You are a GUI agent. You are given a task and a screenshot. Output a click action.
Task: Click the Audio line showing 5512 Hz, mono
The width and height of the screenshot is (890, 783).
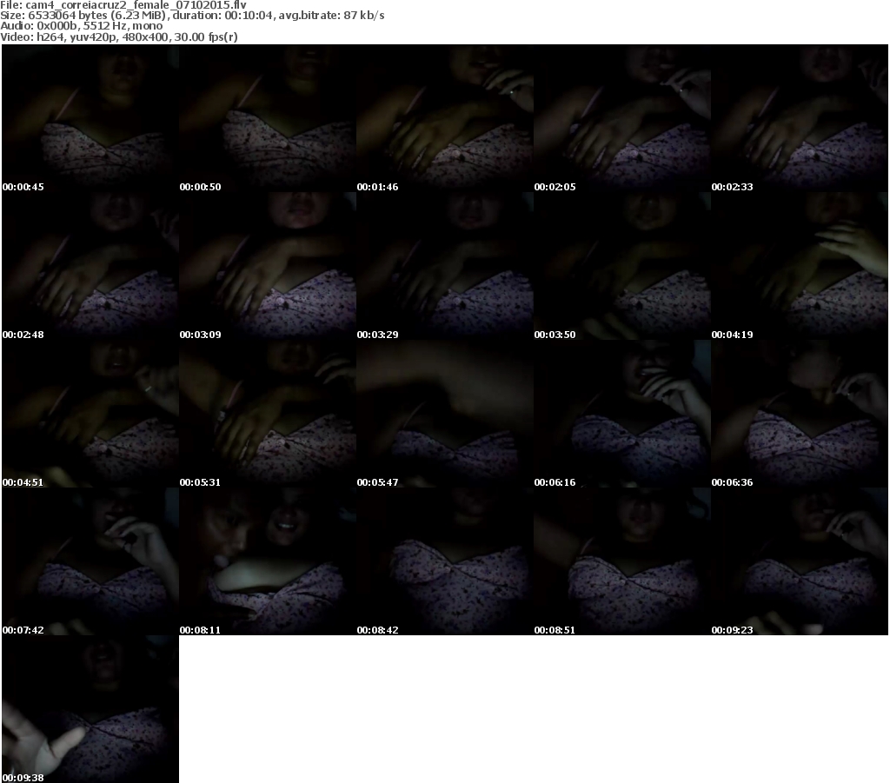point(81,26)
